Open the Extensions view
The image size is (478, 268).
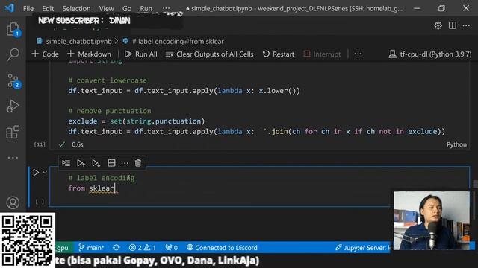[13, 133]
